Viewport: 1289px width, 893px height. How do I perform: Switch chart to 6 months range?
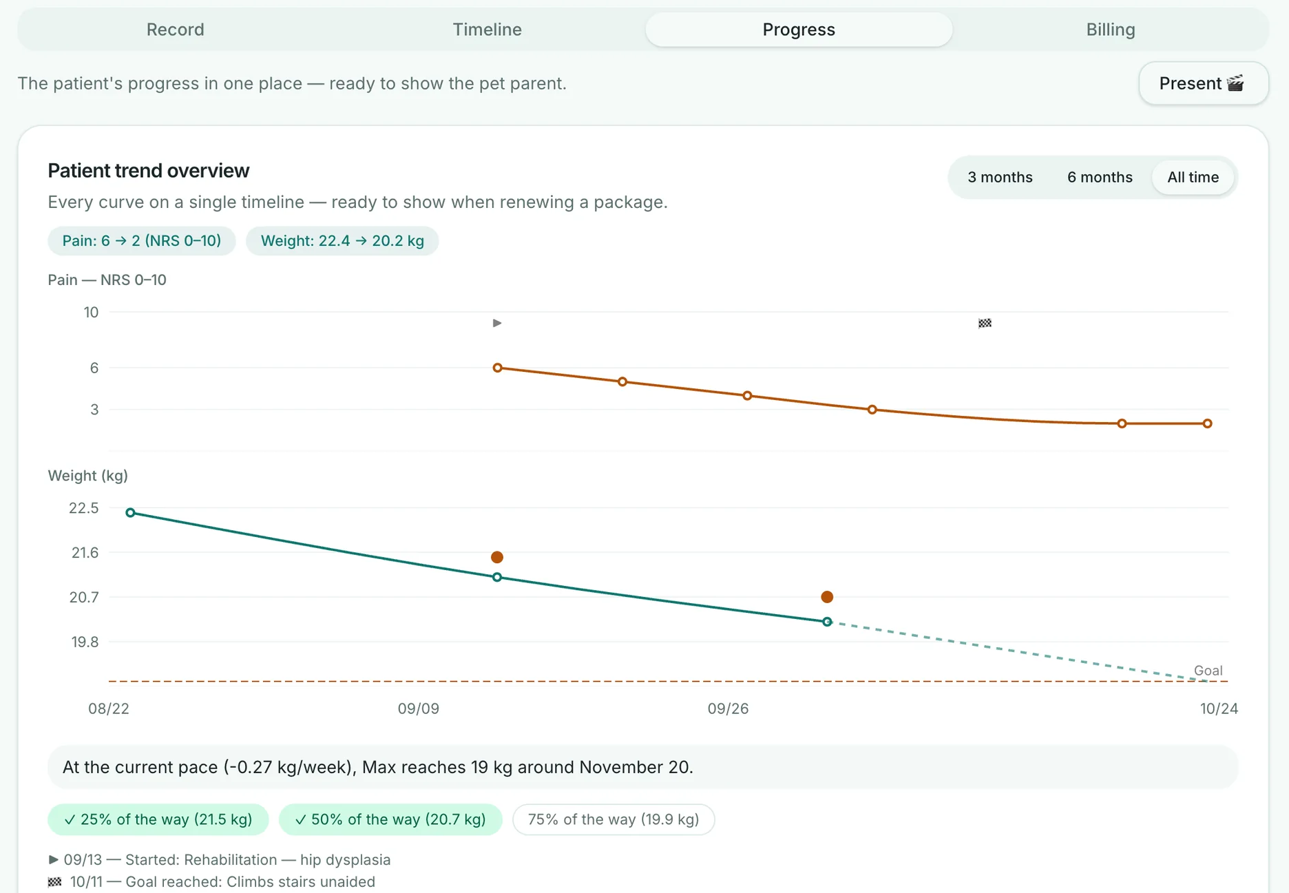pyautogui.click(x=1100, y=177)
